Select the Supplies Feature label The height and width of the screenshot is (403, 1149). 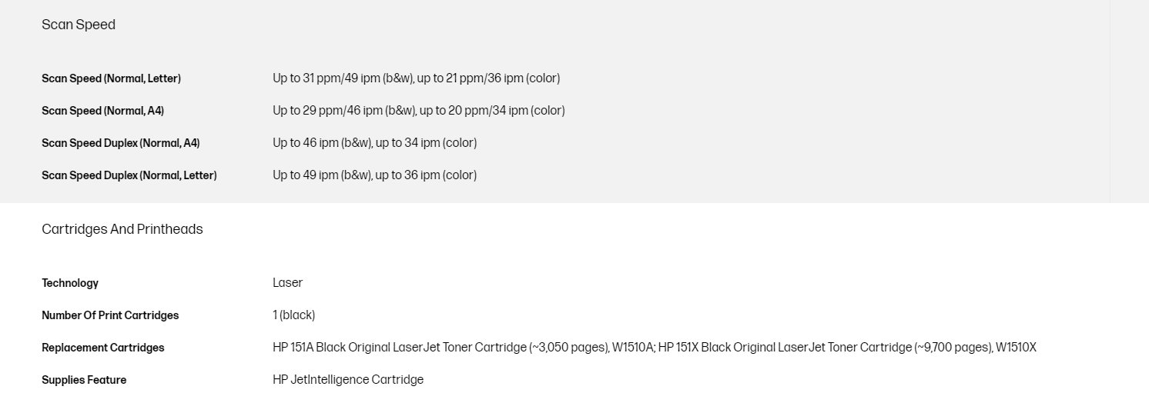[x=84, y=380]
